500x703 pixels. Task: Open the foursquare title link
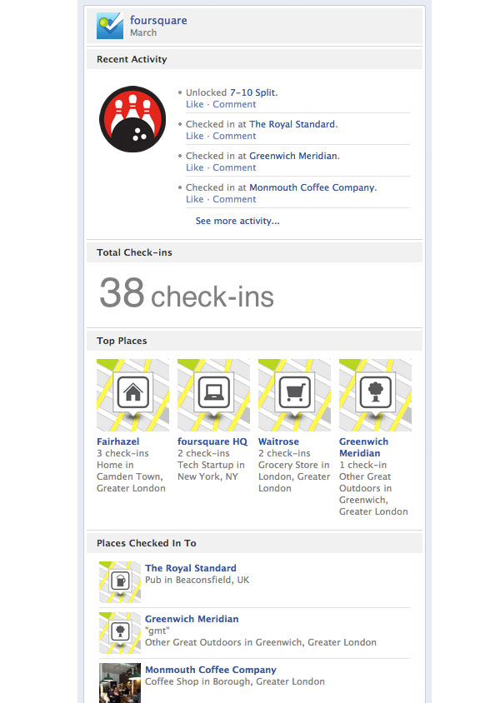(x=158, y=21)
